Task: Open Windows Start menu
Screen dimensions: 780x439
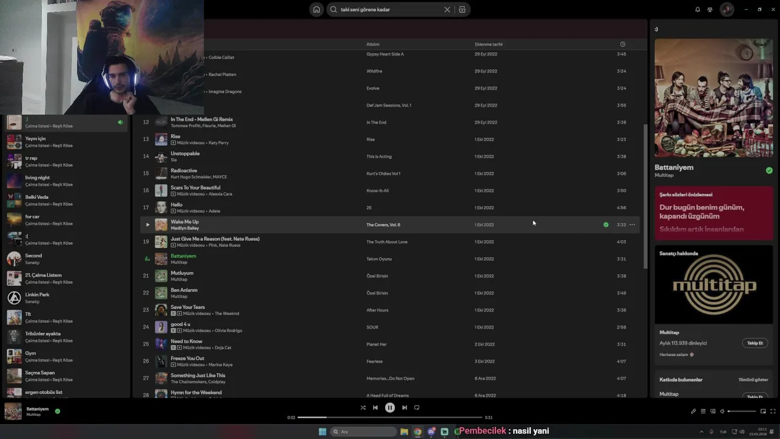Action: [322, 432]
